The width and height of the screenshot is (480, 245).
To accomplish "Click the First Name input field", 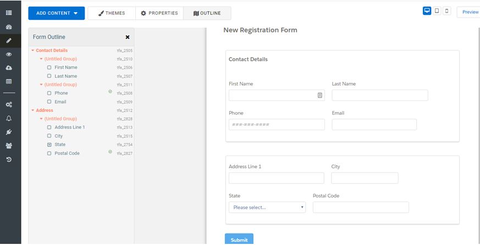I will click(277, 96).
